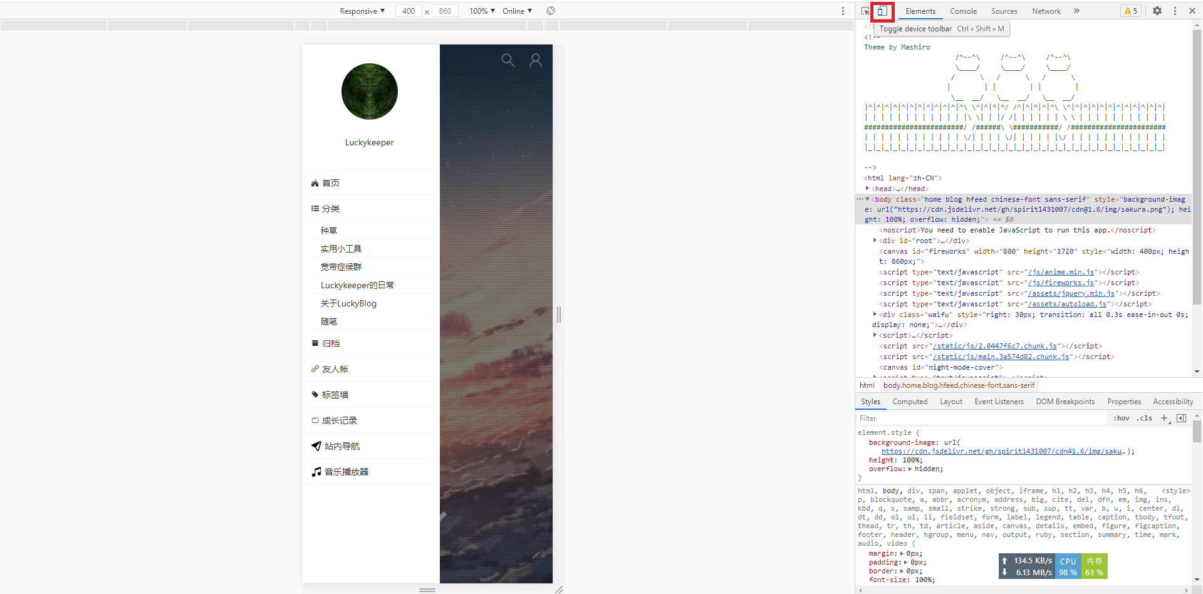Click the rotate screen icon
Viewport: 1203px width, 594px height.
coord(551,11)
